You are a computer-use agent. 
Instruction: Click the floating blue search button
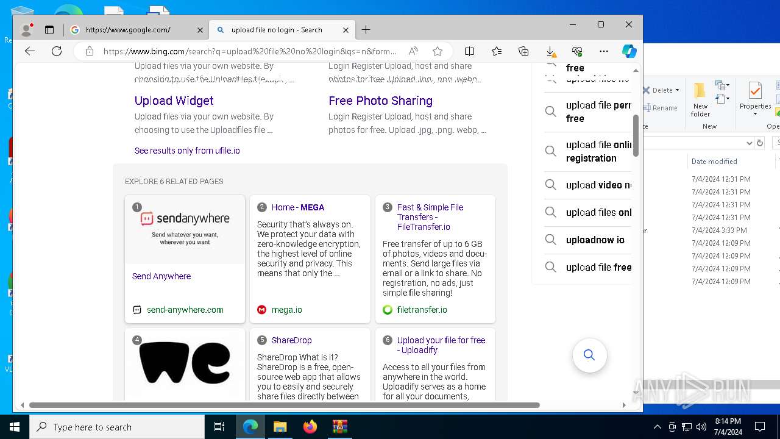click(x=589, y=355)
